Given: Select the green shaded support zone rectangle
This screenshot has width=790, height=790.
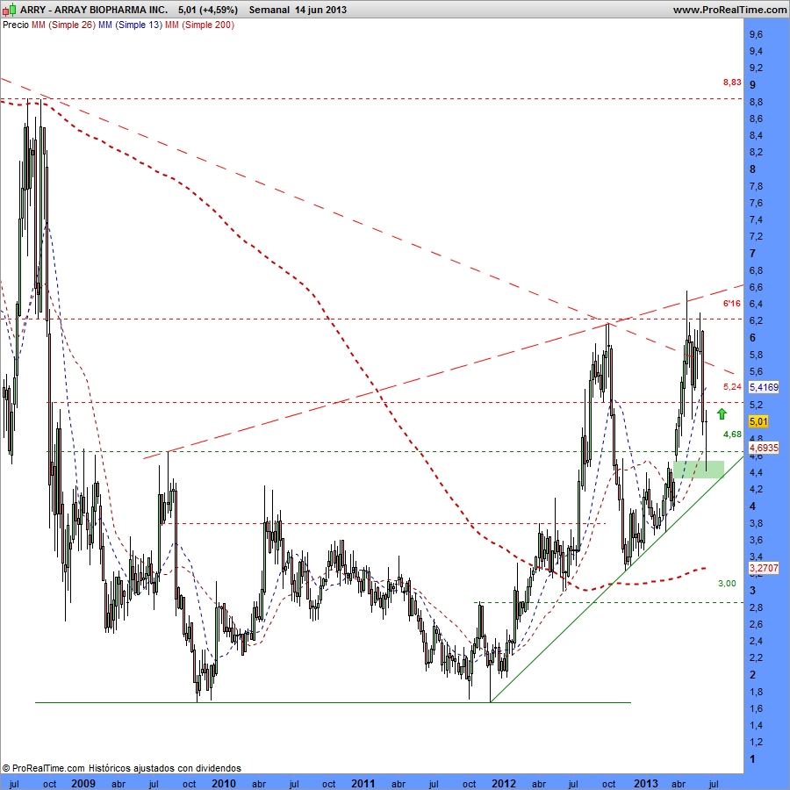Looking at the screenshot, I should click(x=699, y=470).
